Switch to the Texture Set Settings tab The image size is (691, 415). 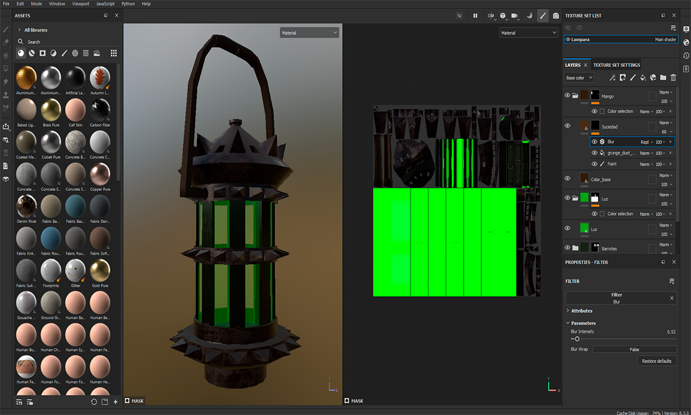616,65
